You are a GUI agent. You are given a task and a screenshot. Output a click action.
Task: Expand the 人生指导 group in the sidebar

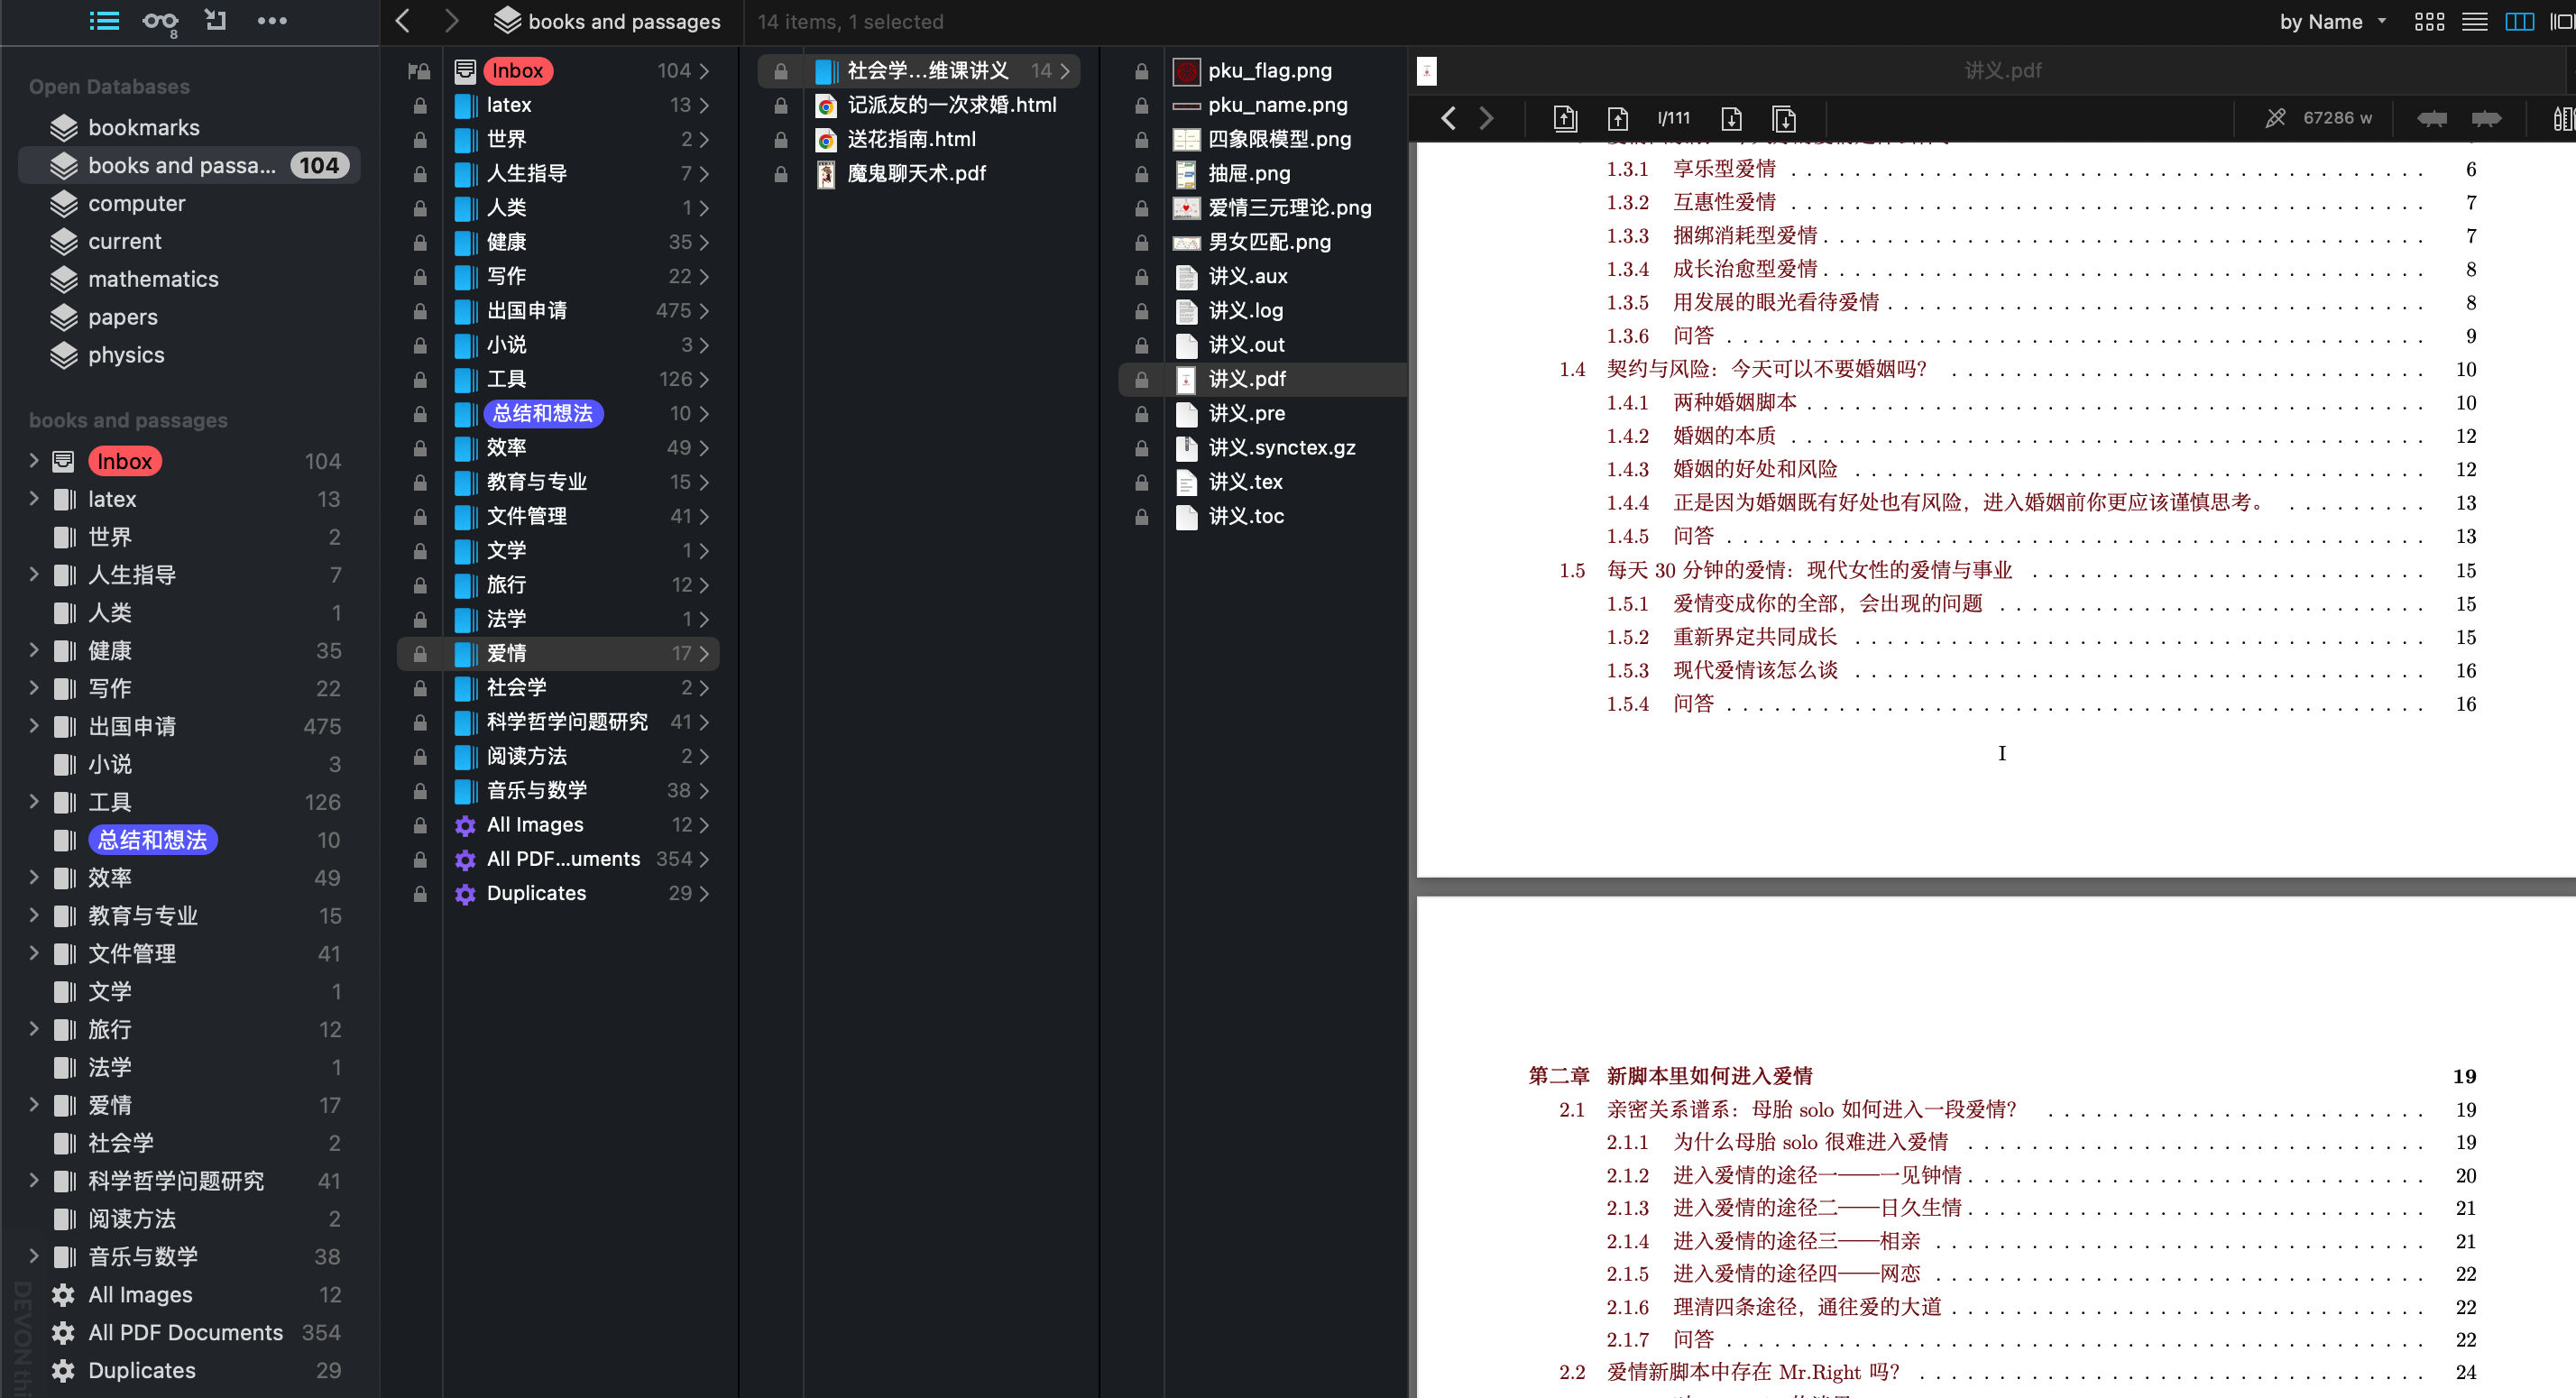tap(34, 574)
